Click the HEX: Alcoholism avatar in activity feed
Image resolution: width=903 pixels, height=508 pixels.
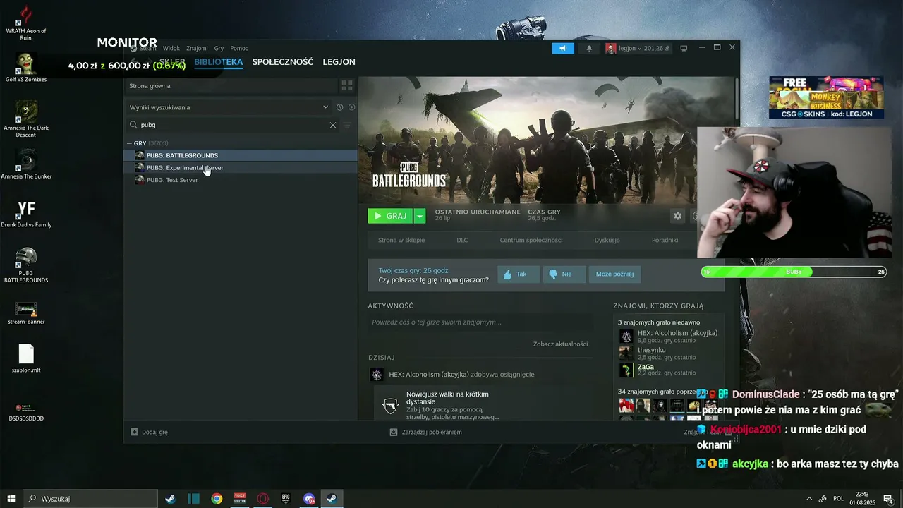click(x=377, y=374)
